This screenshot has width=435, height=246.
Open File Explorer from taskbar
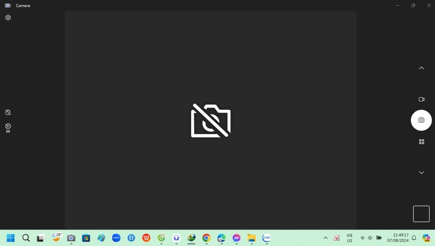click(x=251, y=238)
